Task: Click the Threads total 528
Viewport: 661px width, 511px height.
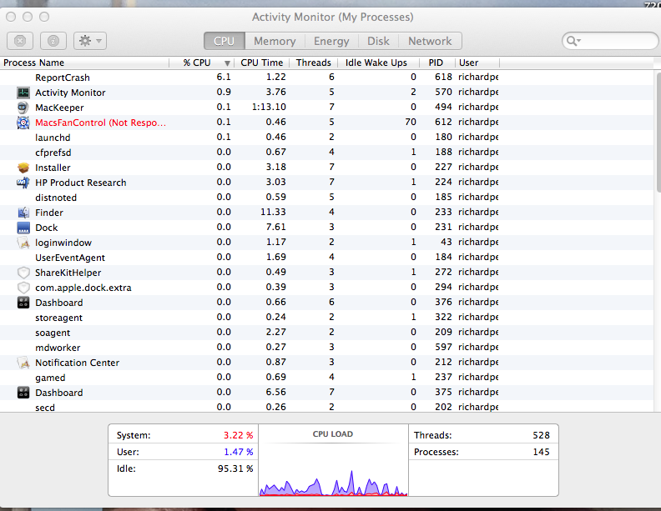Action: click(541, 435)
